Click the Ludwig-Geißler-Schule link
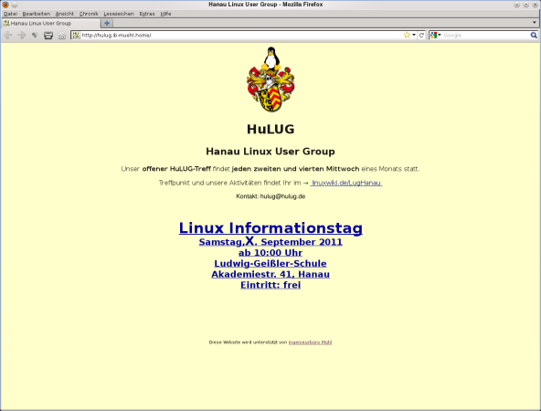Image resolution: width=541 pixels, height=411 pixels. click(x=270, y=263)
